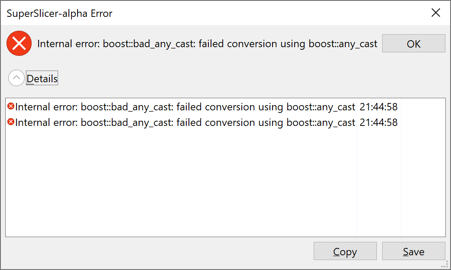Select the second bad_any_cast error entry

click(x=182, y=122)
